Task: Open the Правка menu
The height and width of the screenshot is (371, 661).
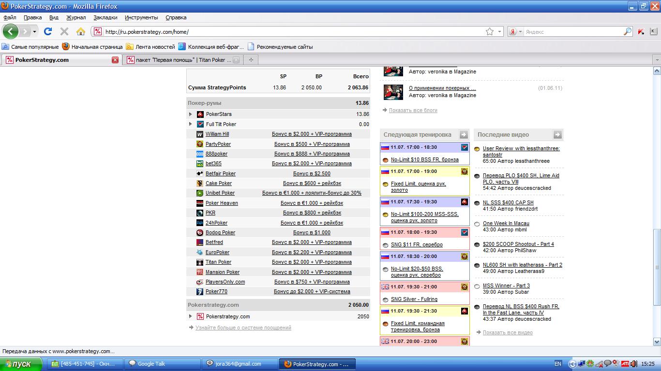Action: tap(32, 17)
